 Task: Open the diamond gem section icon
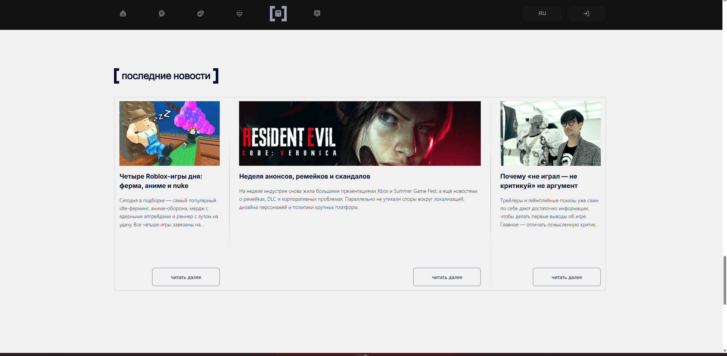239,13
